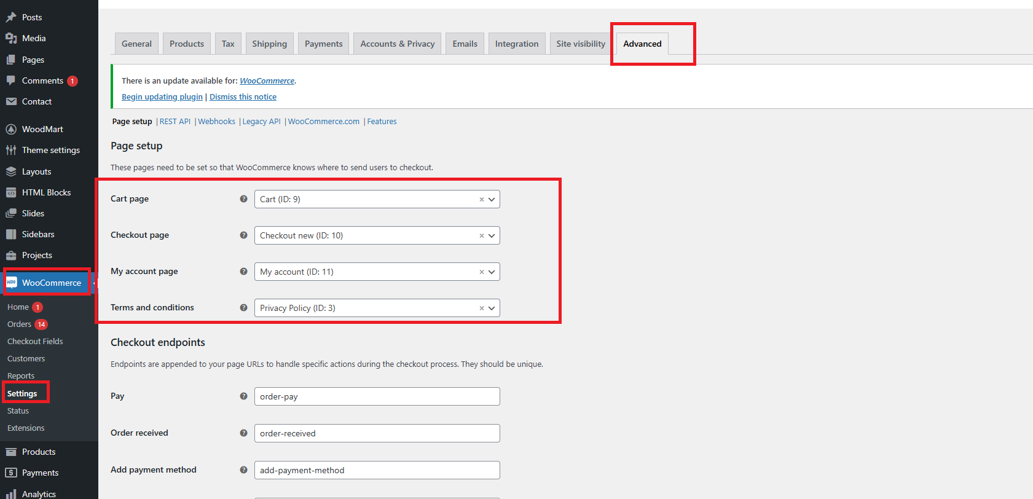
Task: Click the WoodMart logo icon
Action: pyautogui.click(x=11, y=129)
